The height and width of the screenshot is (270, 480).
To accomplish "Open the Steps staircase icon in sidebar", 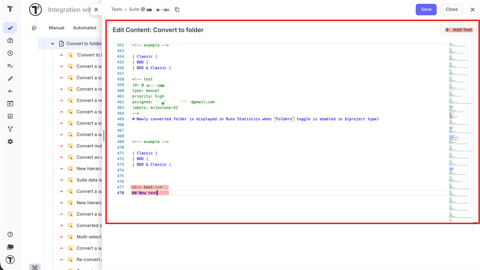I will click(10, 78).
